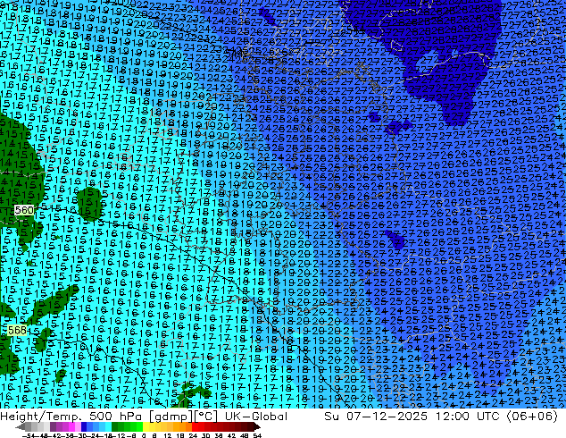The height and width of the screenshot is (438, 566).
Task: Click the 'Su 07-12-2025 12:00 UTC' timestamp
Action: click(412, 417)
